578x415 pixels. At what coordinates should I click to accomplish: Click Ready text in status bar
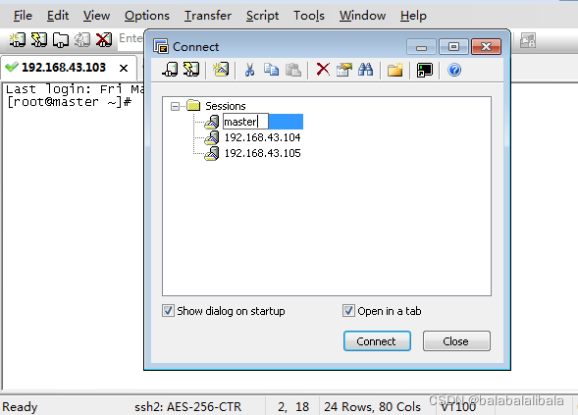coord(20,407)
